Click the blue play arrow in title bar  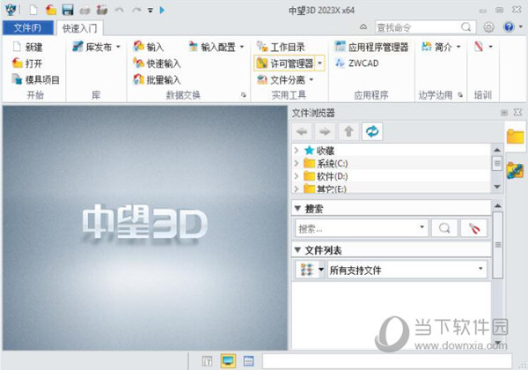point(162,10)
